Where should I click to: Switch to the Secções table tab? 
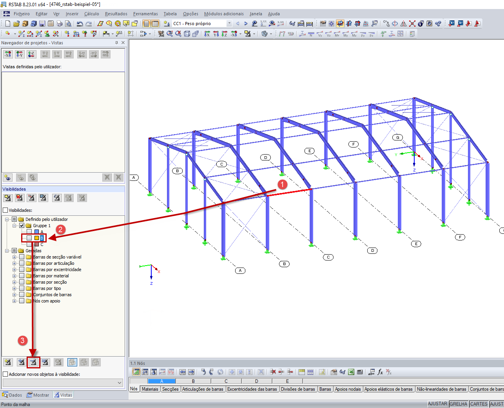pyautogui.click(x=170, y=389)
